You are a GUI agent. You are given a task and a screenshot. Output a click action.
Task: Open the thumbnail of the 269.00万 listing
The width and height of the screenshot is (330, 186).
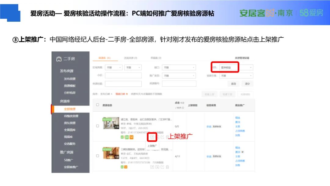111,123
